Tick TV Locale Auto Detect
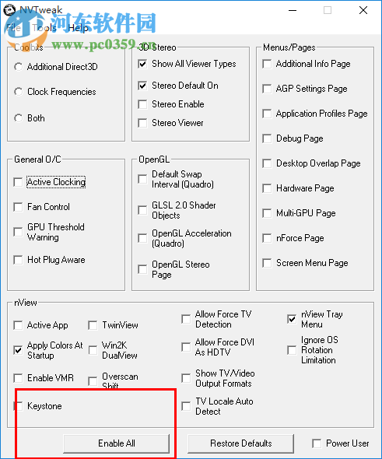Image resolution: width=382 pixels, height=459 pixels. [186, 406]
